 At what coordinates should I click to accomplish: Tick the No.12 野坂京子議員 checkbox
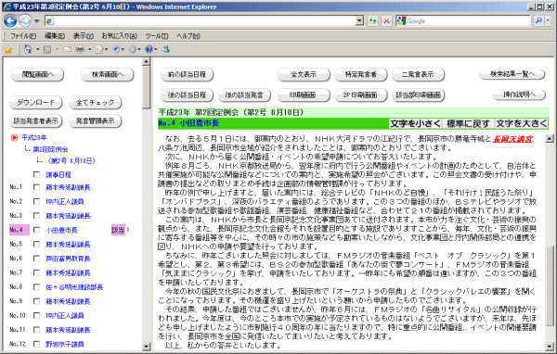point(36,344)
